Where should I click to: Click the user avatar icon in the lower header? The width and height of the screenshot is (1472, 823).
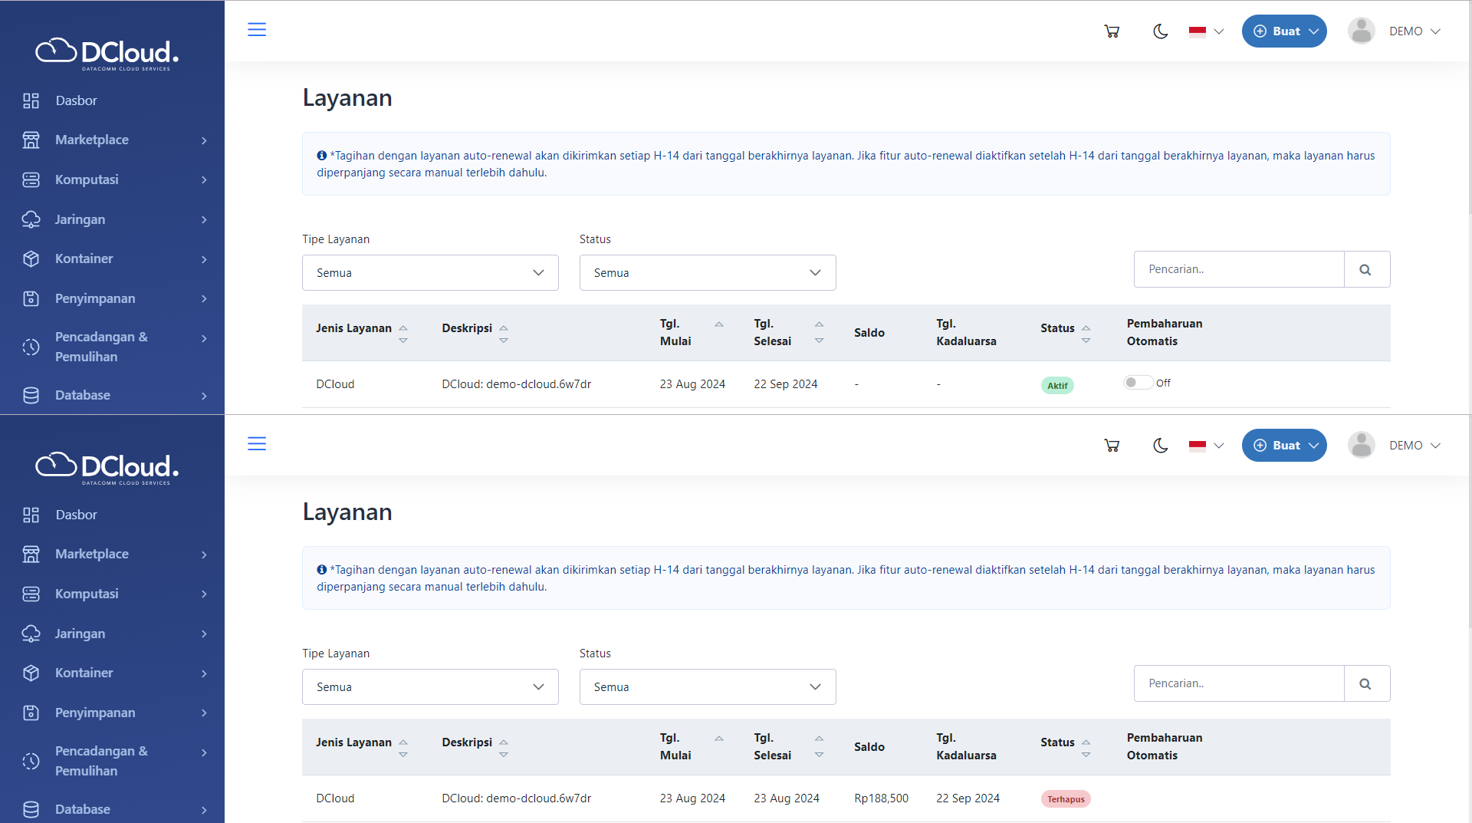(1361, 446)
